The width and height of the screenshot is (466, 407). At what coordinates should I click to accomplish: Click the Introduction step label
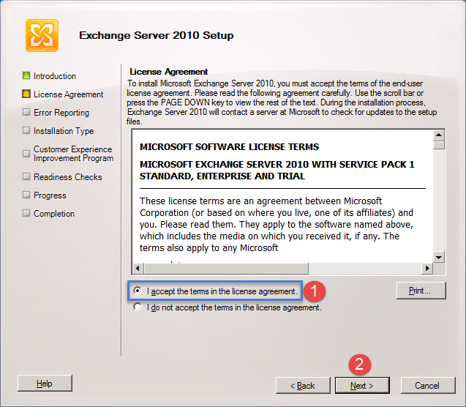tap(55, 76)
